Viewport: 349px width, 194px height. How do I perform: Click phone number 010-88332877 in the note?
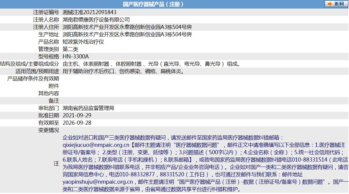tap(137, 175)
